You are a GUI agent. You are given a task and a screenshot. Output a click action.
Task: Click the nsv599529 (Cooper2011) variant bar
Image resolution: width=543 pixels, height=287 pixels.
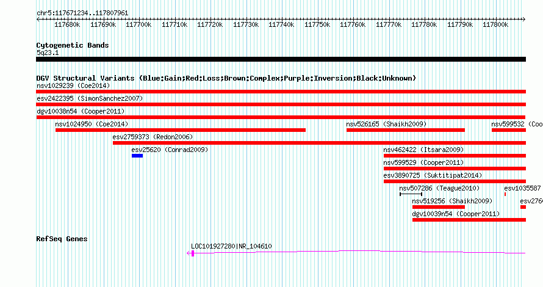[x=455, y=169]
